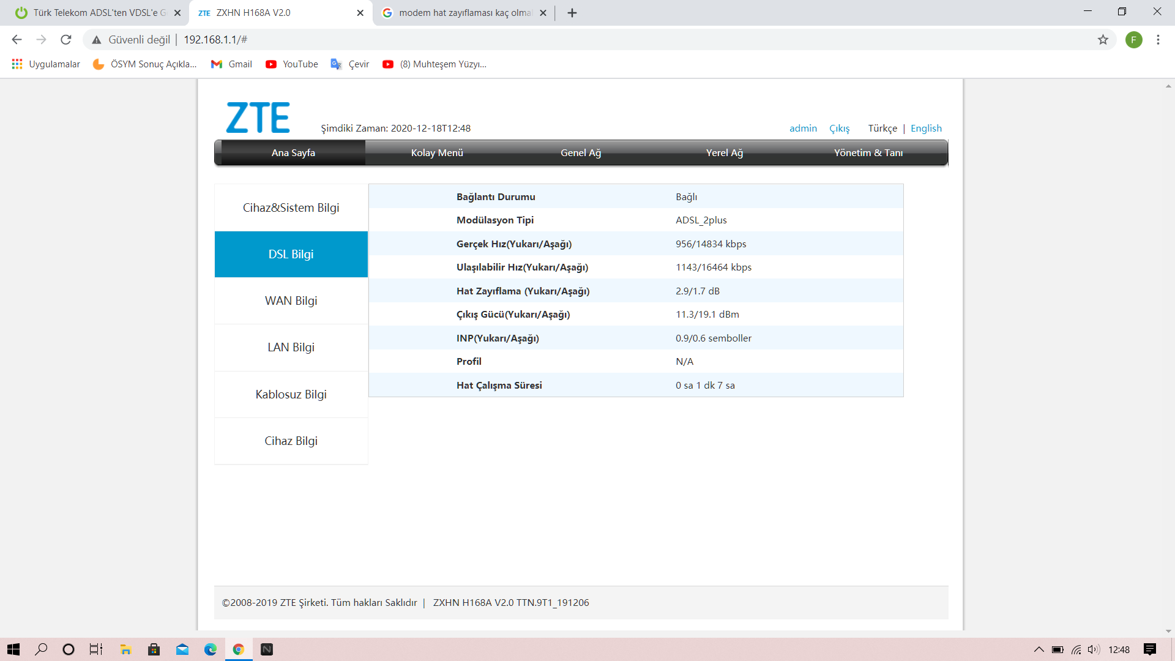Screen dimensions: 1175x661
Task: Open the Uygulamalar apps grid icon
Action: [17, 64]
